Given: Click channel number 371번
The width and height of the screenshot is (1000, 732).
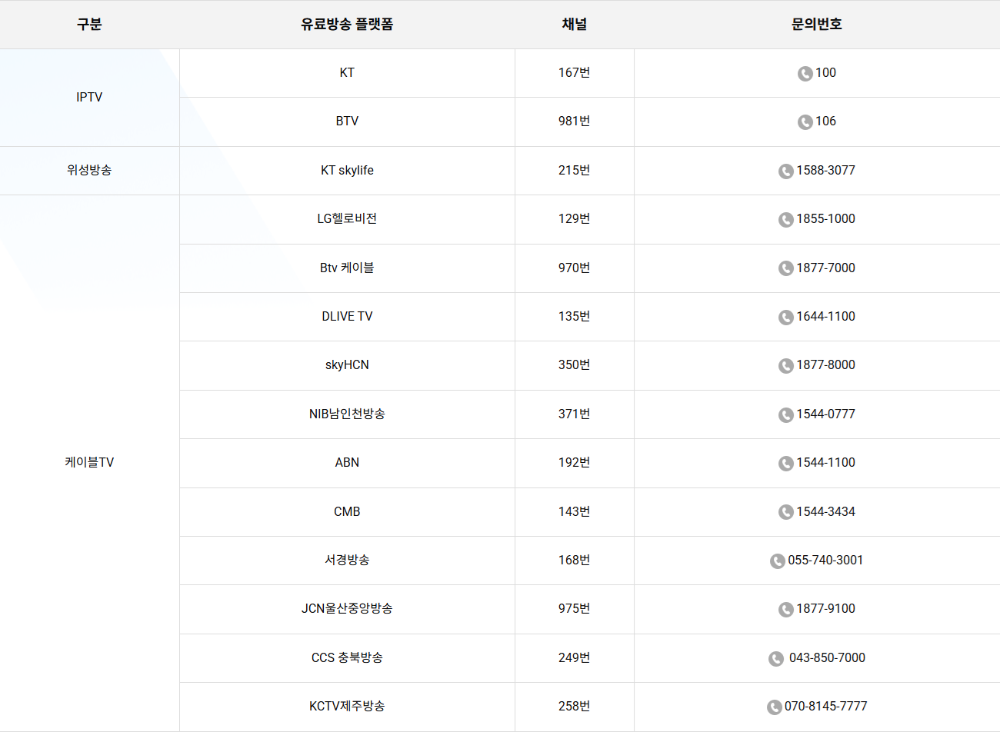Looking at the screenshot, I should coord(575,414).
